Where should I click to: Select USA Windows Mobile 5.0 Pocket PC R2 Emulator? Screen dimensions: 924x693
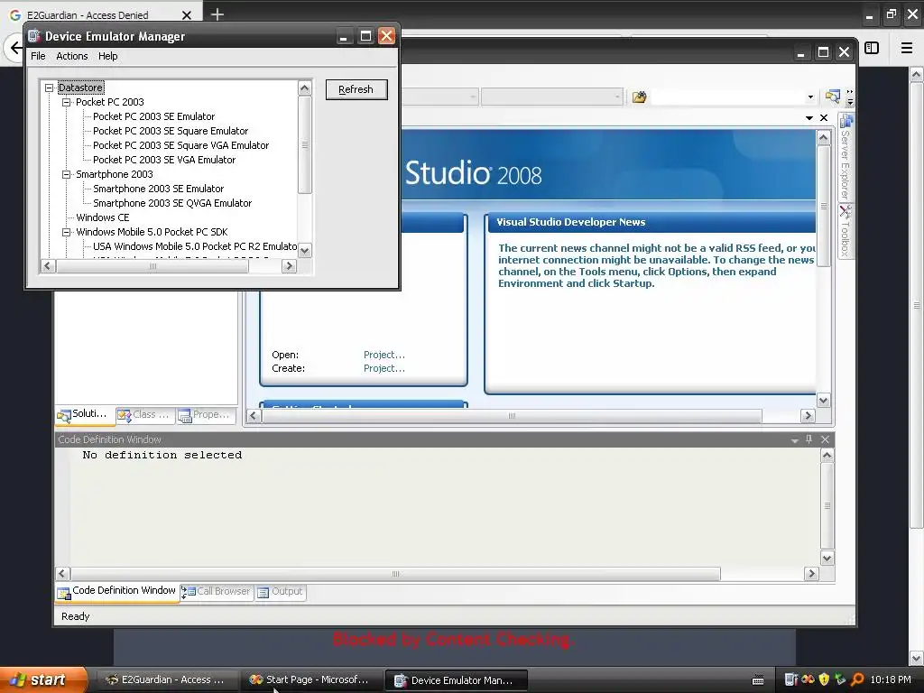click(195, 246)
